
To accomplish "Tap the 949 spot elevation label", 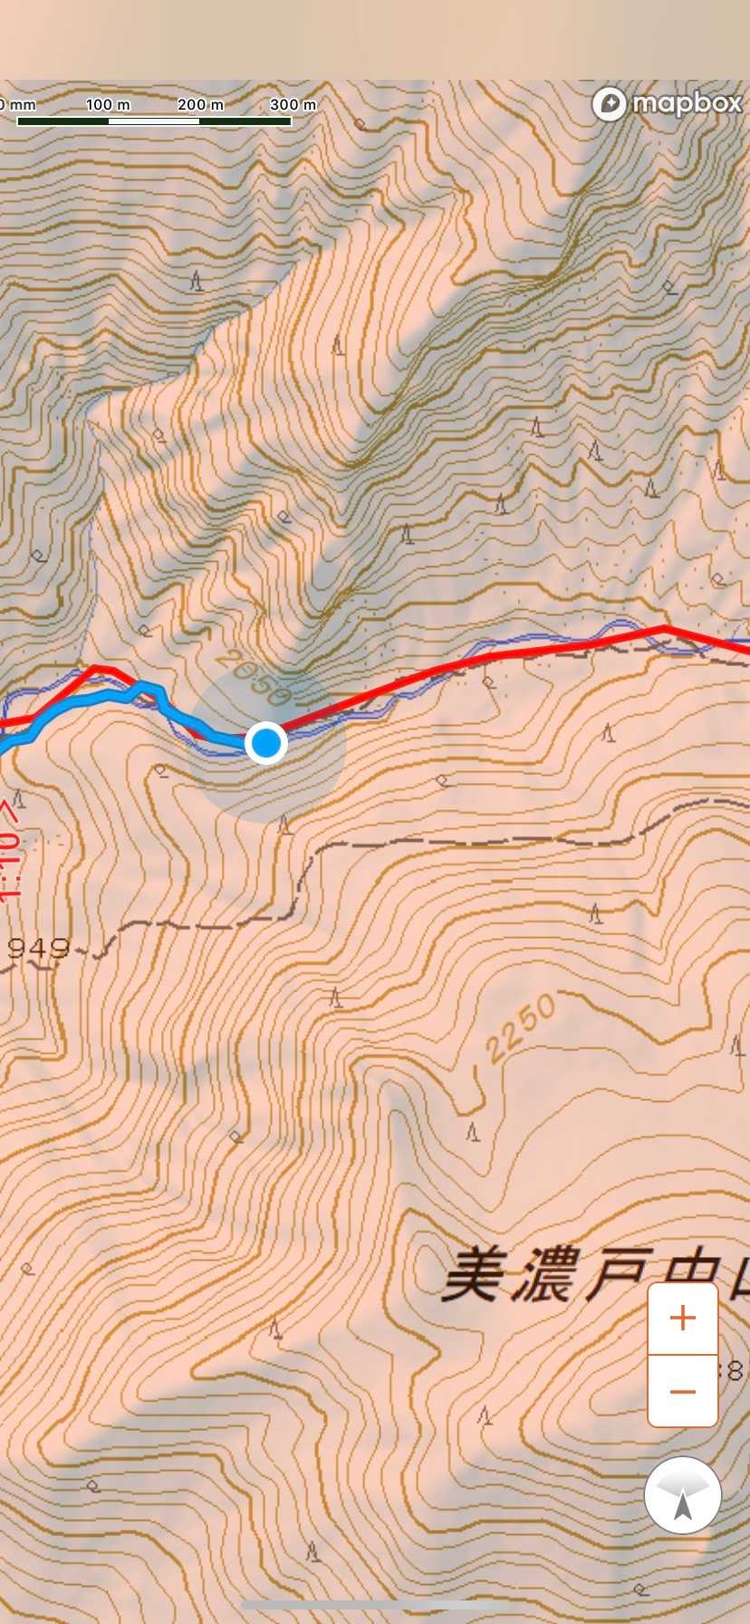I will (x=38, y=948).
